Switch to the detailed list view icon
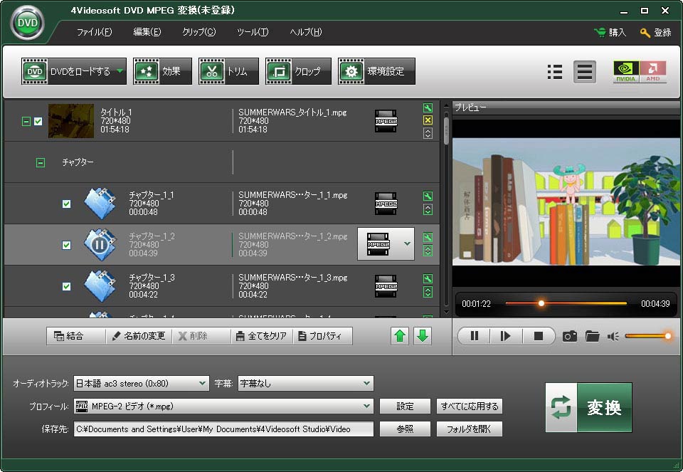 coord(555,72)
